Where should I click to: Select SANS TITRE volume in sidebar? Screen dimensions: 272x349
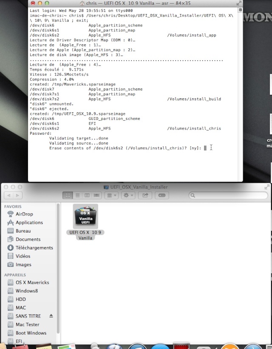click(x=28, y=316)
